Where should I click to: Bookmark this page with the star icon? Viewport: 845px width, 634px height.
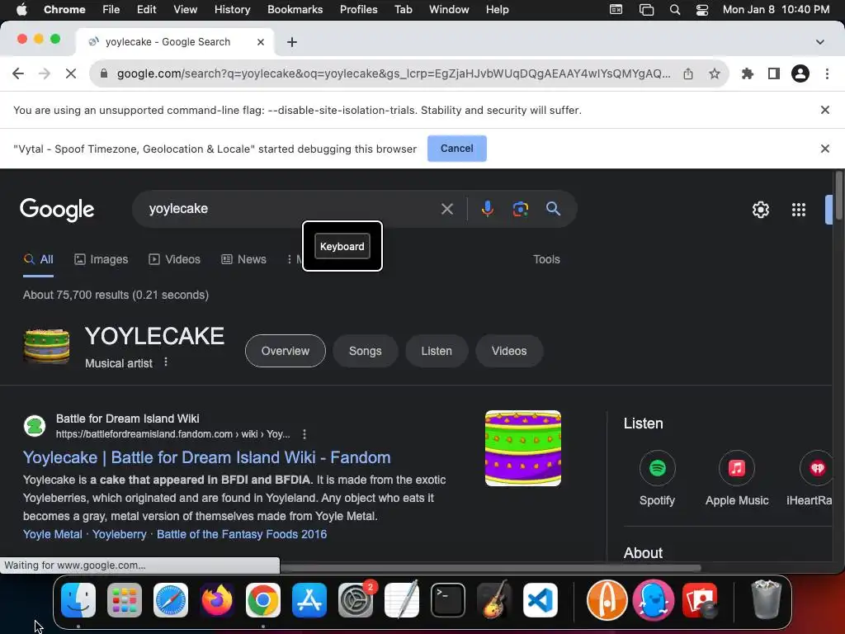(x=715, y=73)
